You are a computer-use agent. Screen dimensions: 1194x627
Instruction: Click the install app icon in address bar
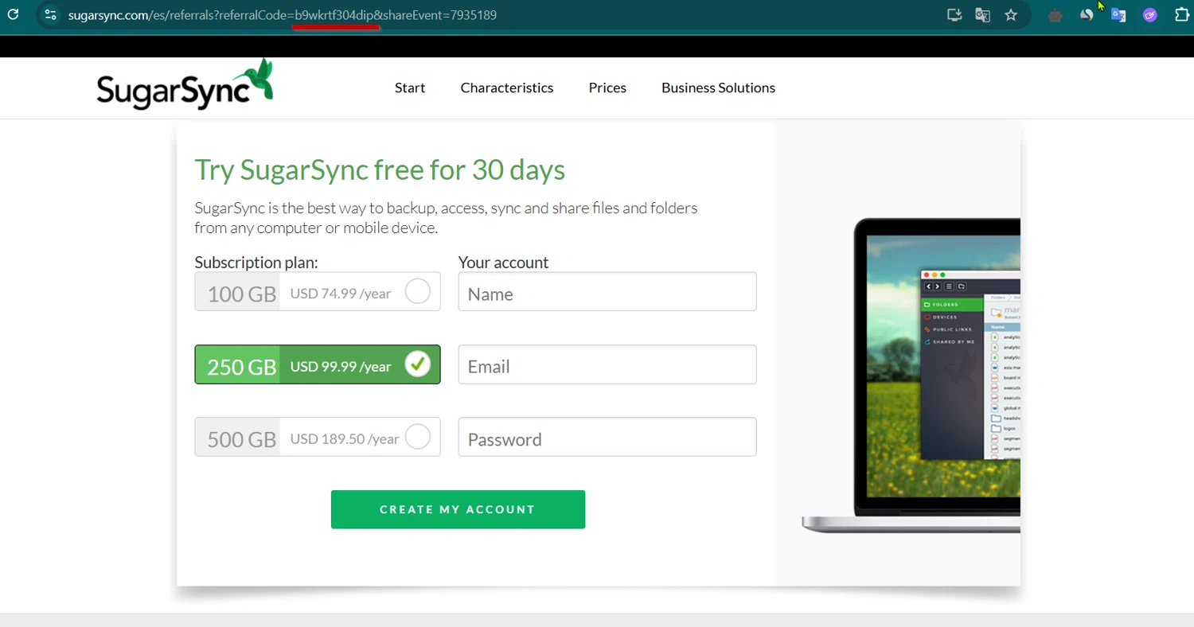tap(954, 15)
